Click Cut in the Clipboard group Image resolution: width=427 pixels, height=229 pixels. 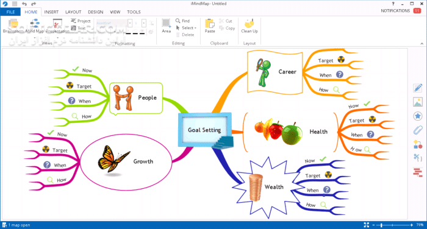click(226, 21)
